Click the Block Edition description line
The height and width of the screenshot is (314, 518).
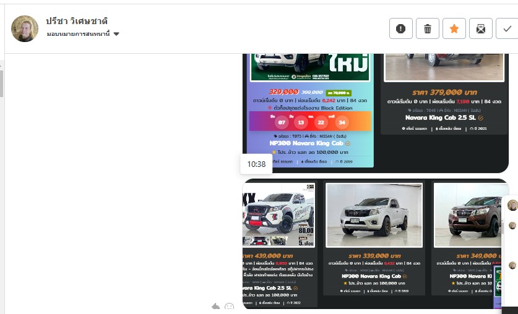click(310, 108)
